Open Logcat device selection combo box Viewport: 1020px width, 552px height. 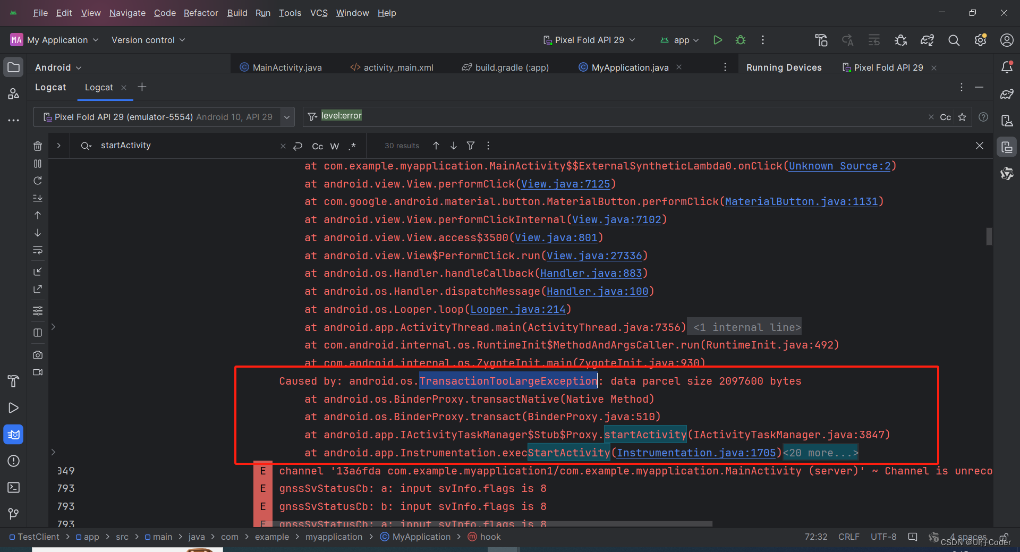(x=164, y=117)
